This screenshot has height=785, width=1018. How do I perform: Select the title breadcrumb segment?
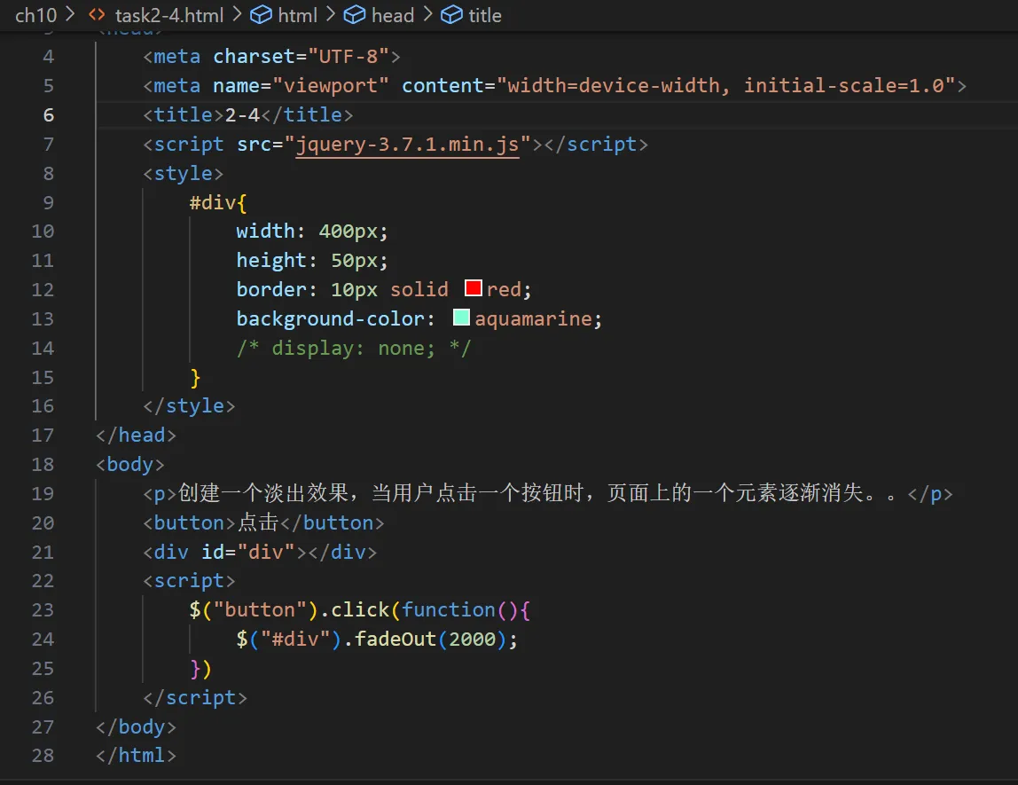coord(485,15)
